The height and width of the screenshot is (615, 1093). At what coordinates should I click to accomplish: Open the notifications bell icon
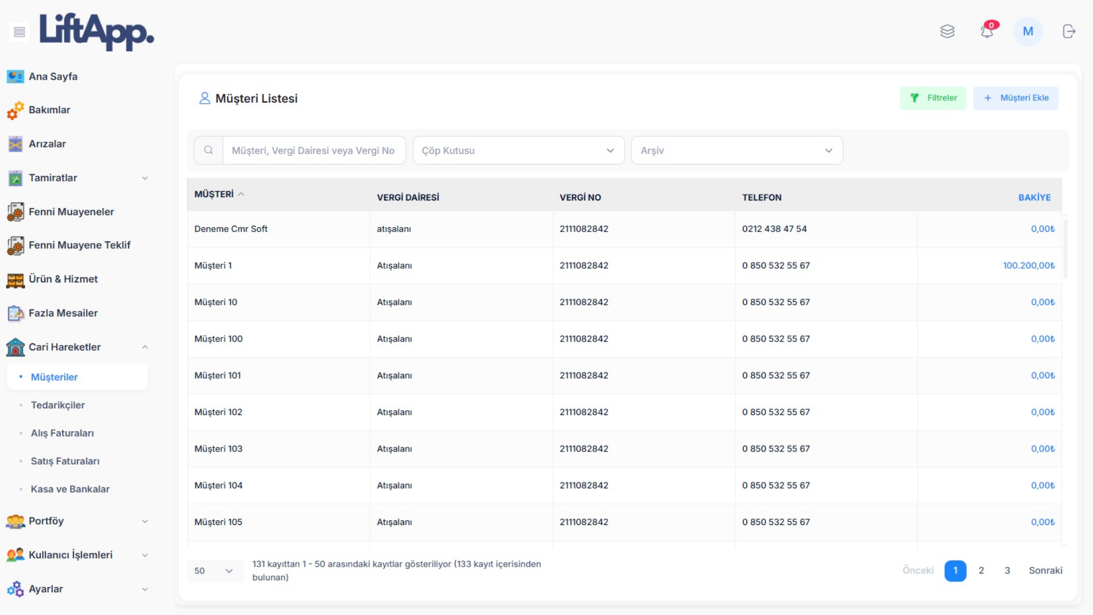pyautogui.click(x=987, y=31)
